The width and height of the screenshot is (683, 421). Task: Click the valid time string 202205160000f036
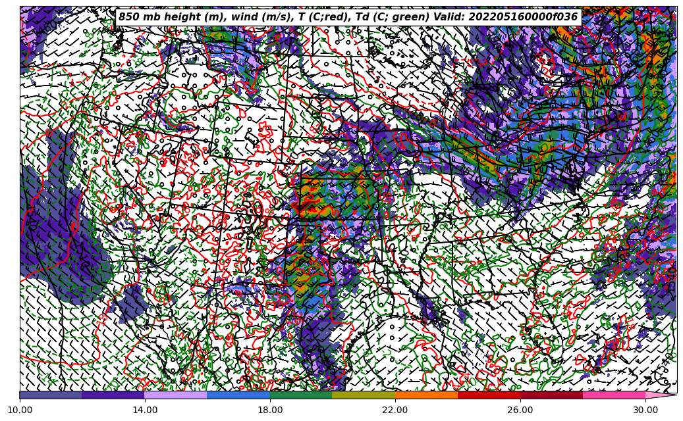(x=523, y=17)
